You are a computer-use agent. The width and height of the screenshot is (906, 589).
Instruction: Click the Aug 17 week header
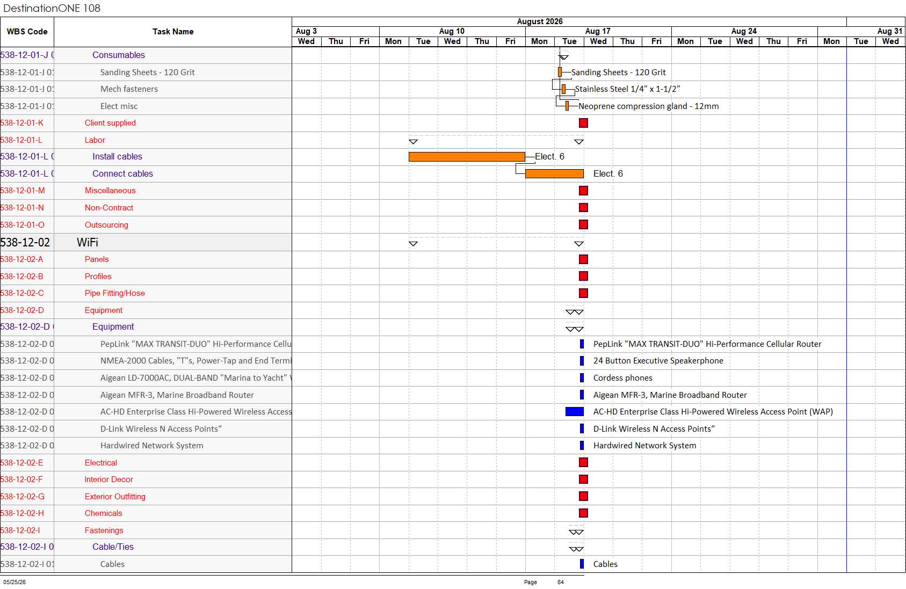[598, 31]
